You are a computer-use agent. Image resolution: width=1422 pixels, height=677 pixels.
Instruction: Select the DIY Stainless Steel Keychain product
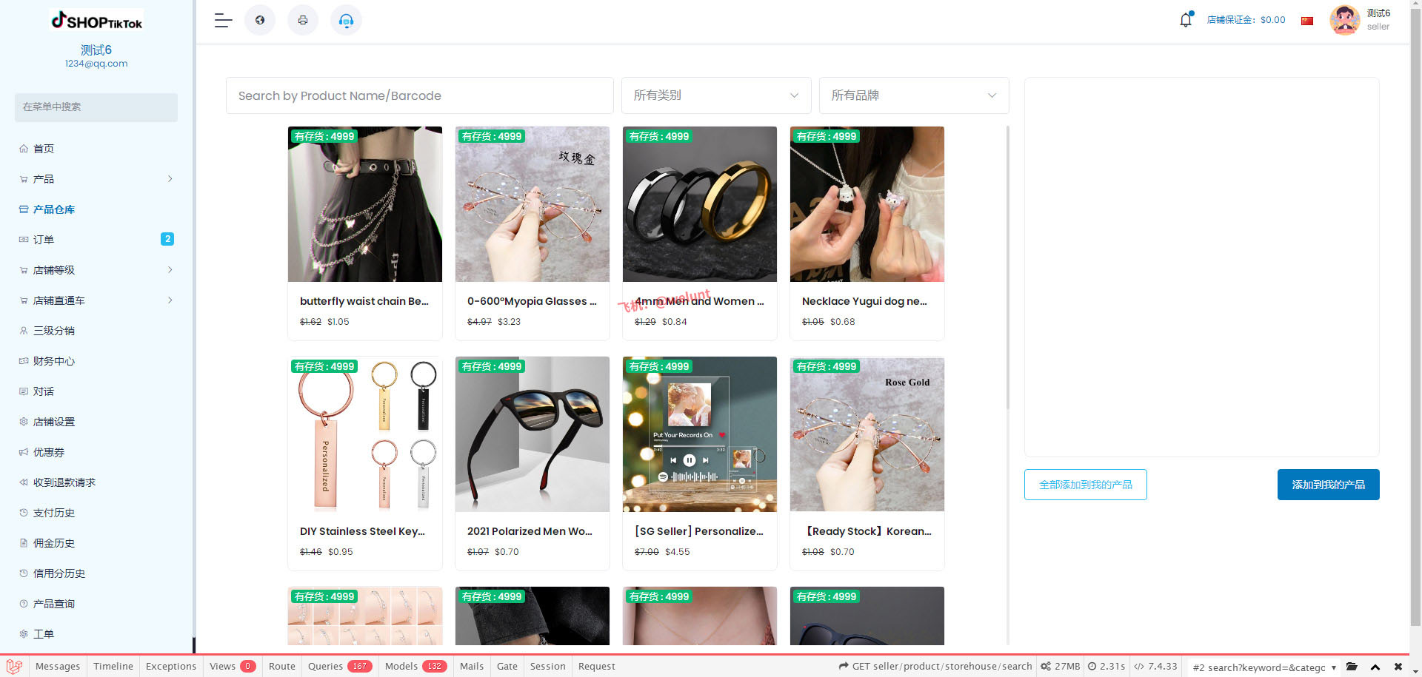coord(365,463)
